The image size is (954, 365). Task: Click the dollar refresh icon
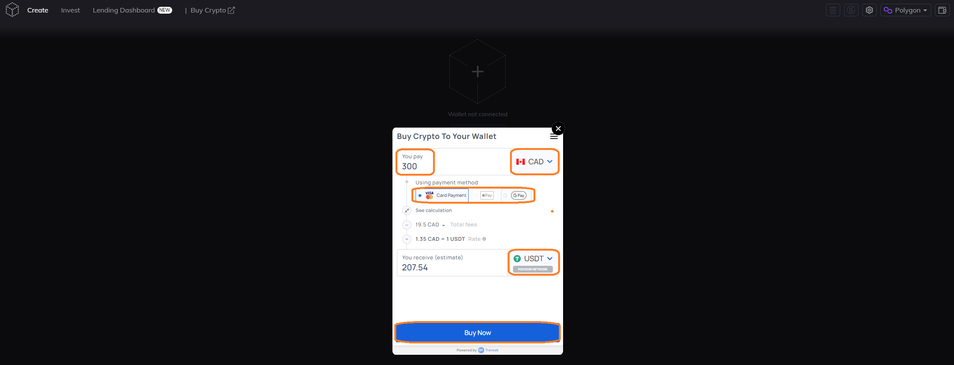click(x=851, y=10)
